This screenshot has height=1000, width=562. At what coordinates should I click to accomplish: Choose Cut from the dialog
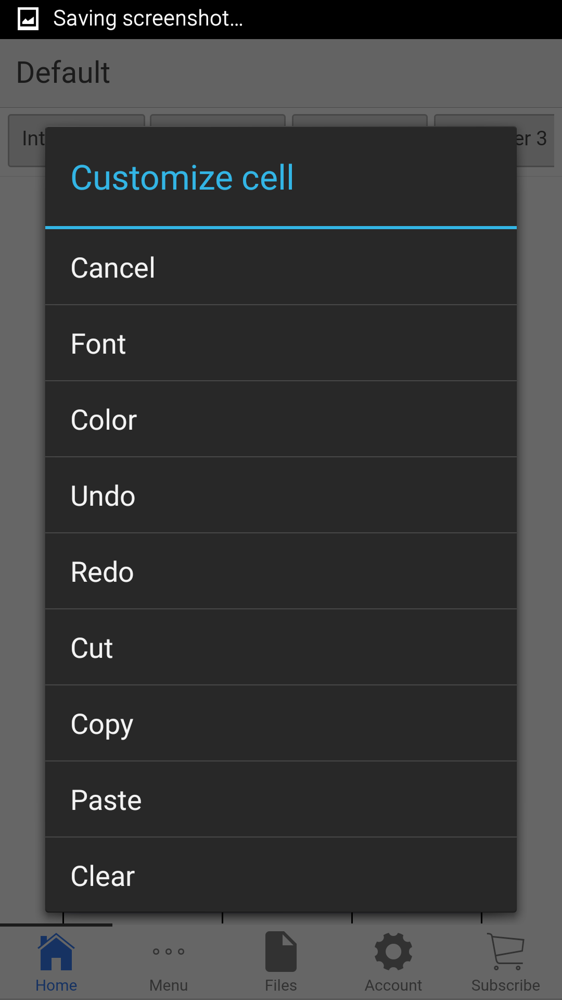tap(281, 648)
